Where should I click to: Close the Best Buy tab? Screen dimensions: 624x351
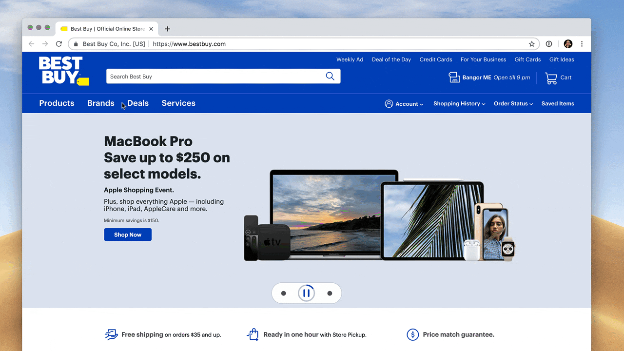151,29
